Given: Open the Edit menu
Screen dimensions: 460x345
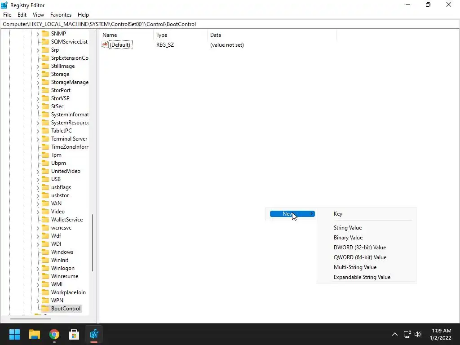Looking at the screenshot, I should [x=22, y=15].
